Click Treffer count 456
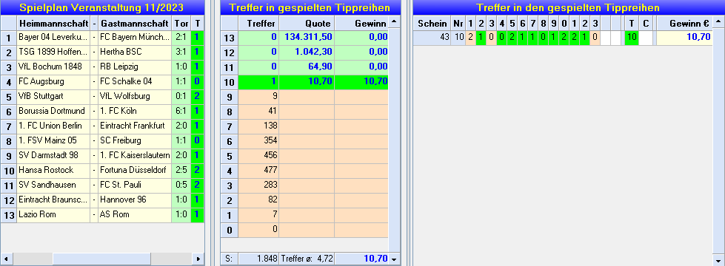Image resolution: width=725 pixels, height=266 pixels. [258, 155]
